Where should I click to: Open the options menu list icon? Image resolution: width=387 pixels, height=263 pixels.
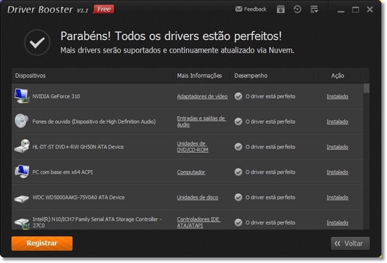click(314, 10)
